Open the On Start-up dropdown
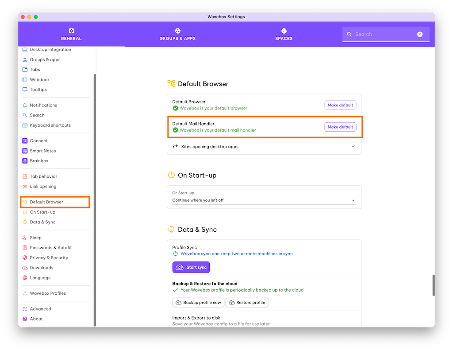Screen dimensions: 453x351 tap(265, 200)
